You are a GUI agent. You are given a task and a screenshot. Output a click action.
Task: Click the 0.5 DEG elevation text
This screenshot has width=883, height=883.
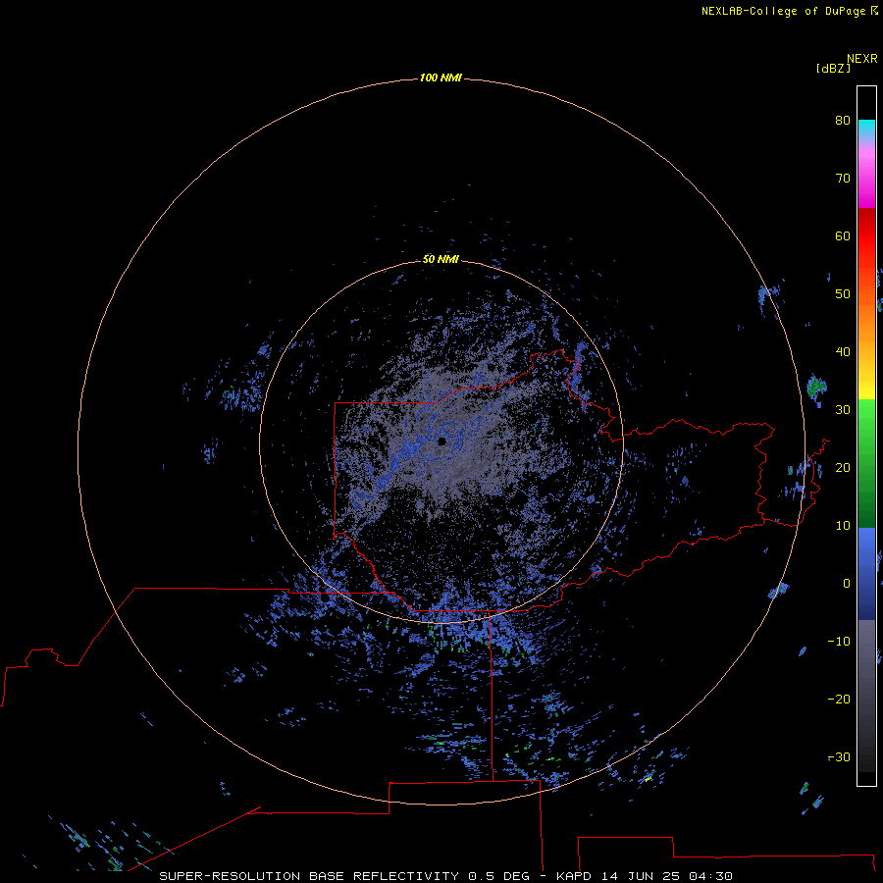498,876
